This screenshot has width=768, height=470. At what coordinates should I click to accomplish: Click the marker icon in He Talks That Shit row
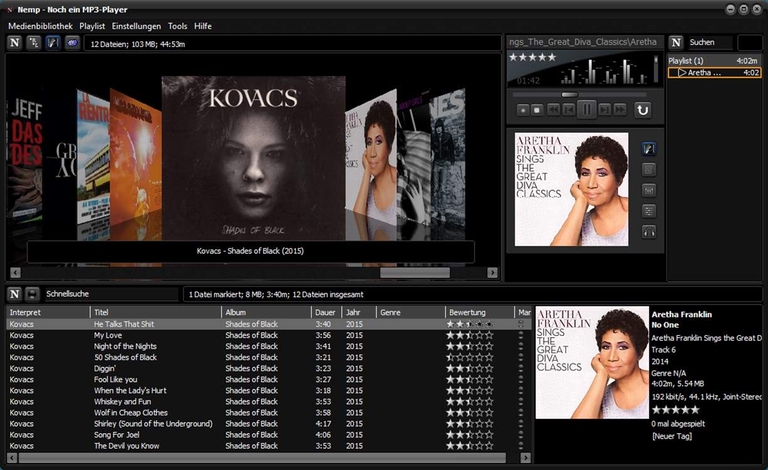[520, 324]
